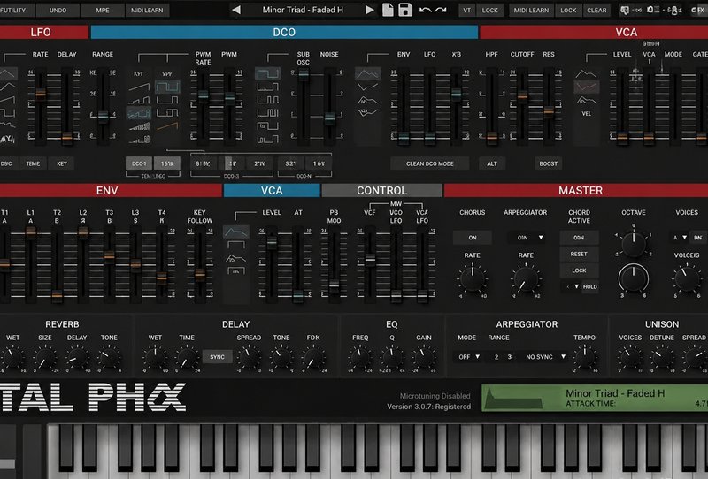Click the curved redo arrow icon
Image resolution: width=708 pixels, height=479 pixels.
440,10
